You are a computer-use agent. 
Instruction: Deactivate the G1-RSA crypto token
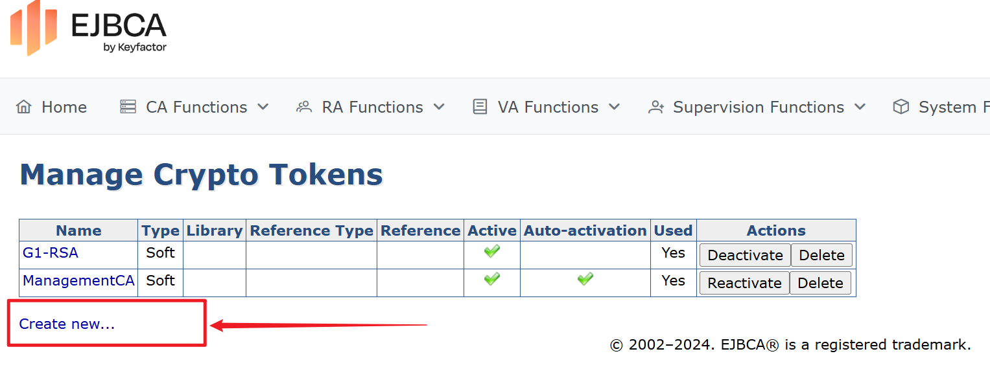[745, 255]
